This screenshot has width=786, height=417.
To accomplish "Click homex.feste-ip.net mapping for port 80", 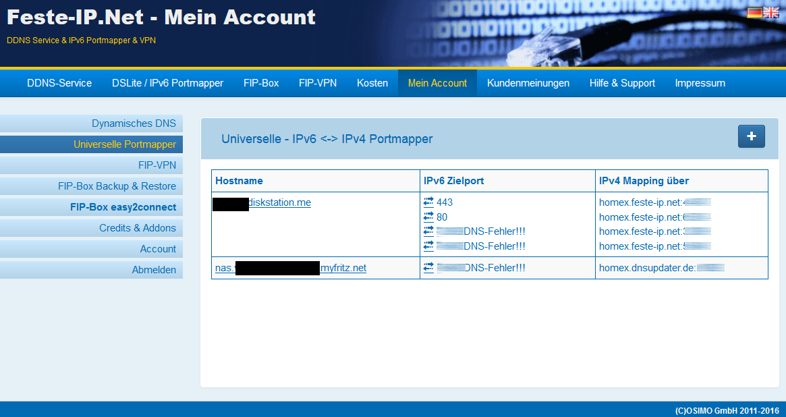I will click(654, 217).
